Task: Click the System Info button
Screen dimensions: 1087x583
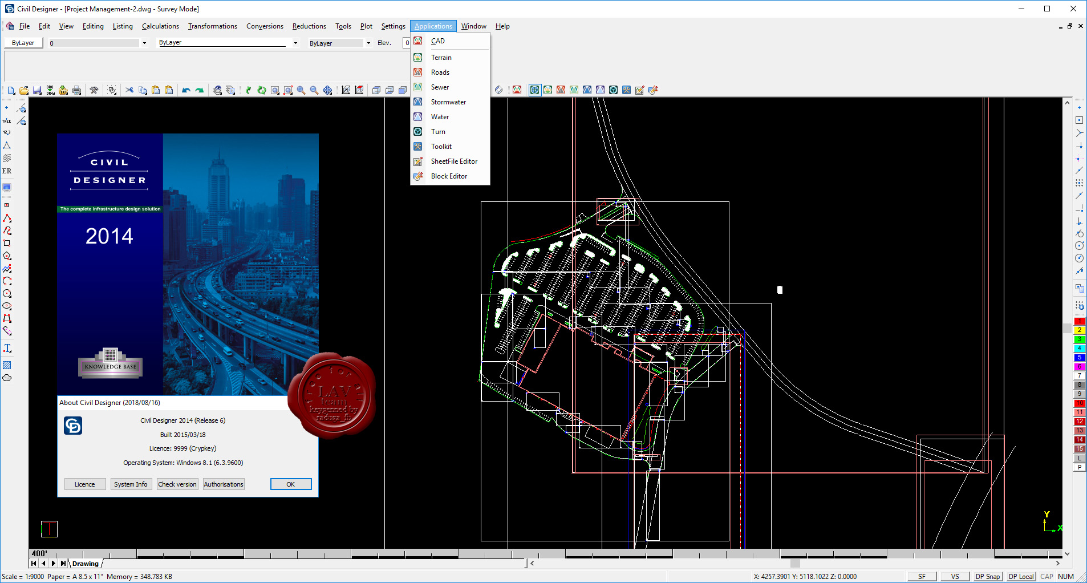Action: tap(131, 484)
